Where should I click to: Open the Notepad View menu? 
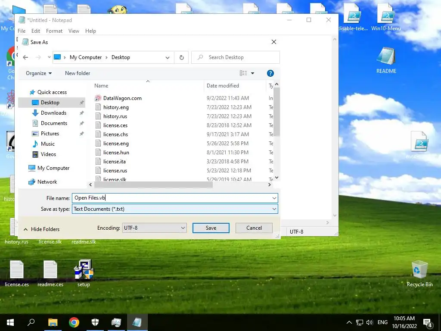pyautogui.click(x=74, y=31)
